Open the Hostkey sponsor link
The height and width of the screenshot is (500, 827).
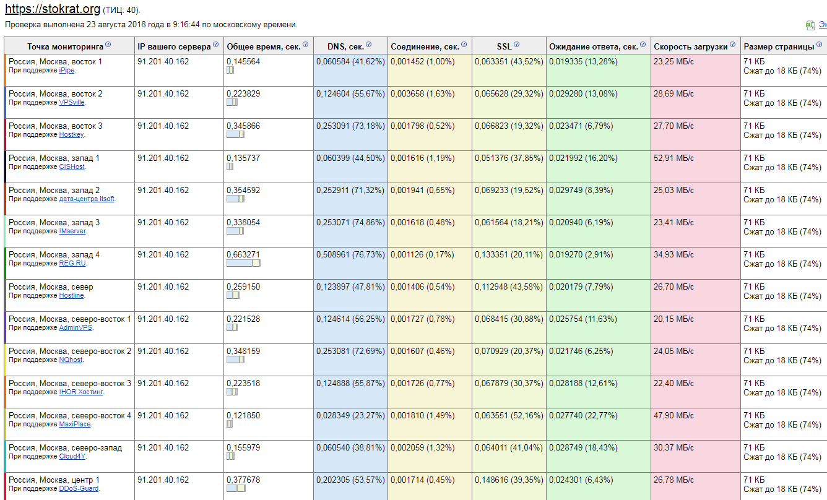click(71, 135)
